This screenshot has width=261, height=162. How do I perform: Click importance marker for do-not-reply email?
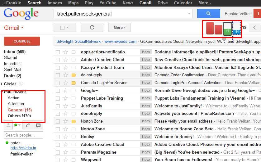(74, 75)
